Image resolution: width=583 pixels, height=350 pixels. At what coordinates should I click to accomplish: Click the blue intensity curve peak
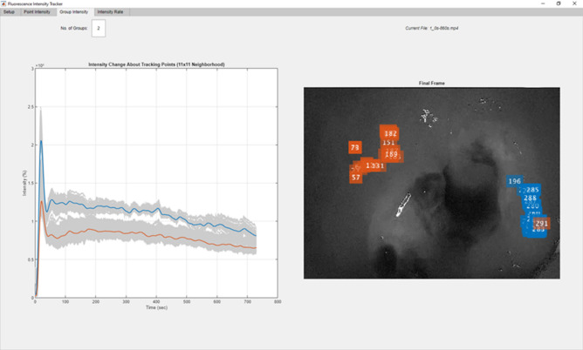coord(40,140)
